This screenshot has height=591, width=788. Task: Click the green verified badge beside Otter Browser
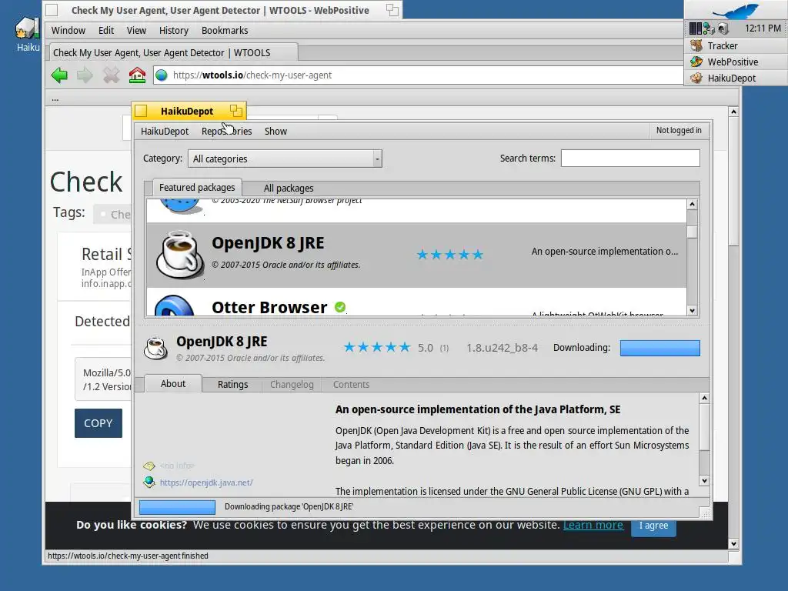pyautogui.click(x=340, y=306)
